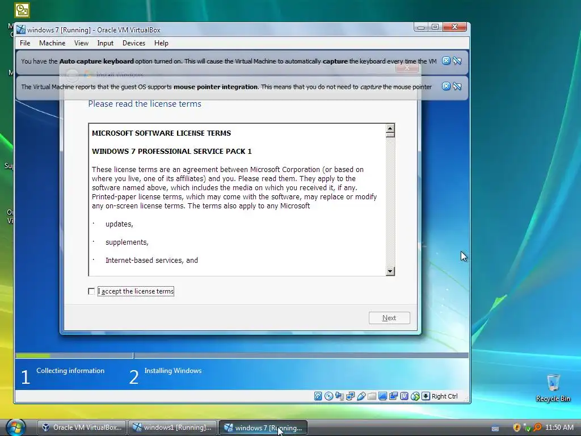The image size is (581, 436).
Task: Open the Devices menu
Action: (x=134, y=43)
